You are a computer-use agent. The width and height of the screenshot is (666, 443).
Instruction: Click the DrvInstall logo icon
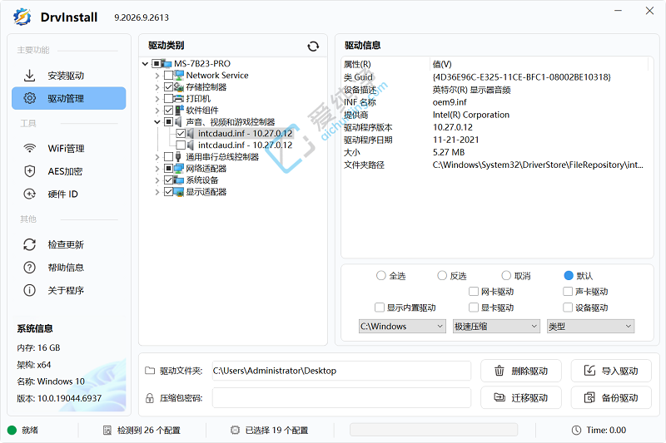(22, 17)
